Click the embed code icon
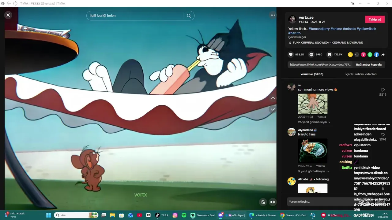This screenshot has height=220, width=392. tap(357, 55)
